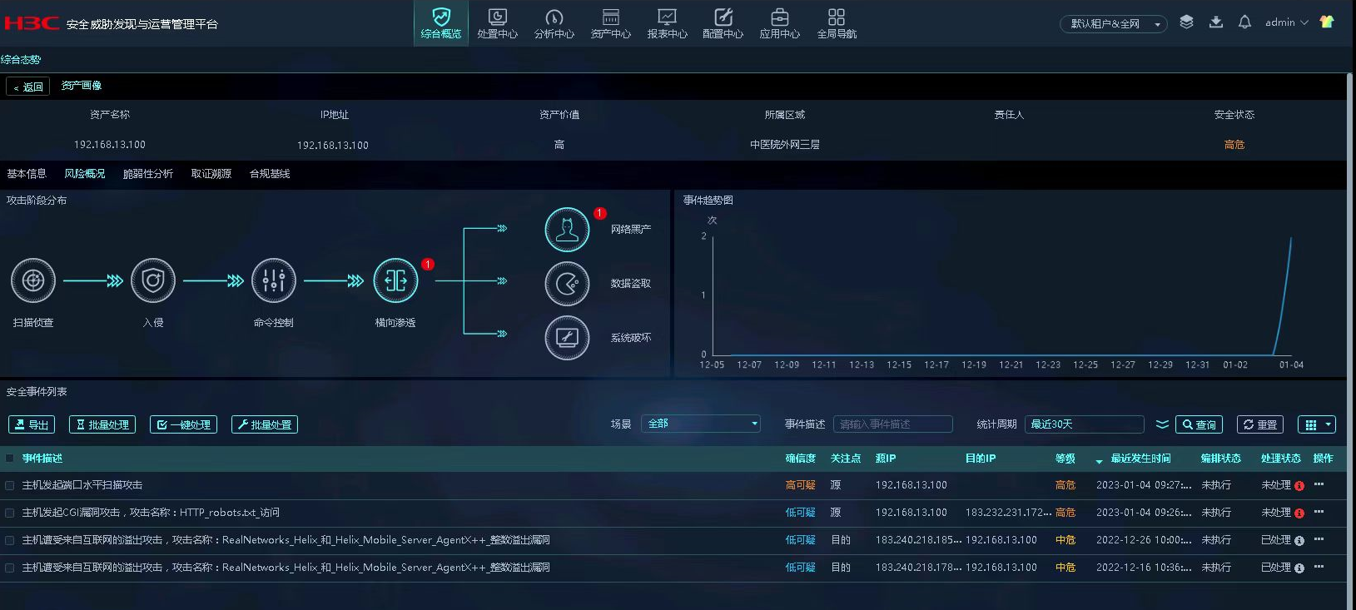
Task: Click the 确信度 column header
Action: [x=801, y=459]
